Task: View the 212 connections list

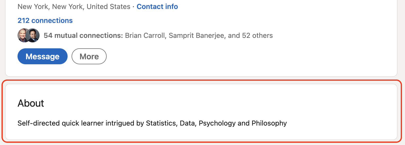Action: click(x=45, y=20)
